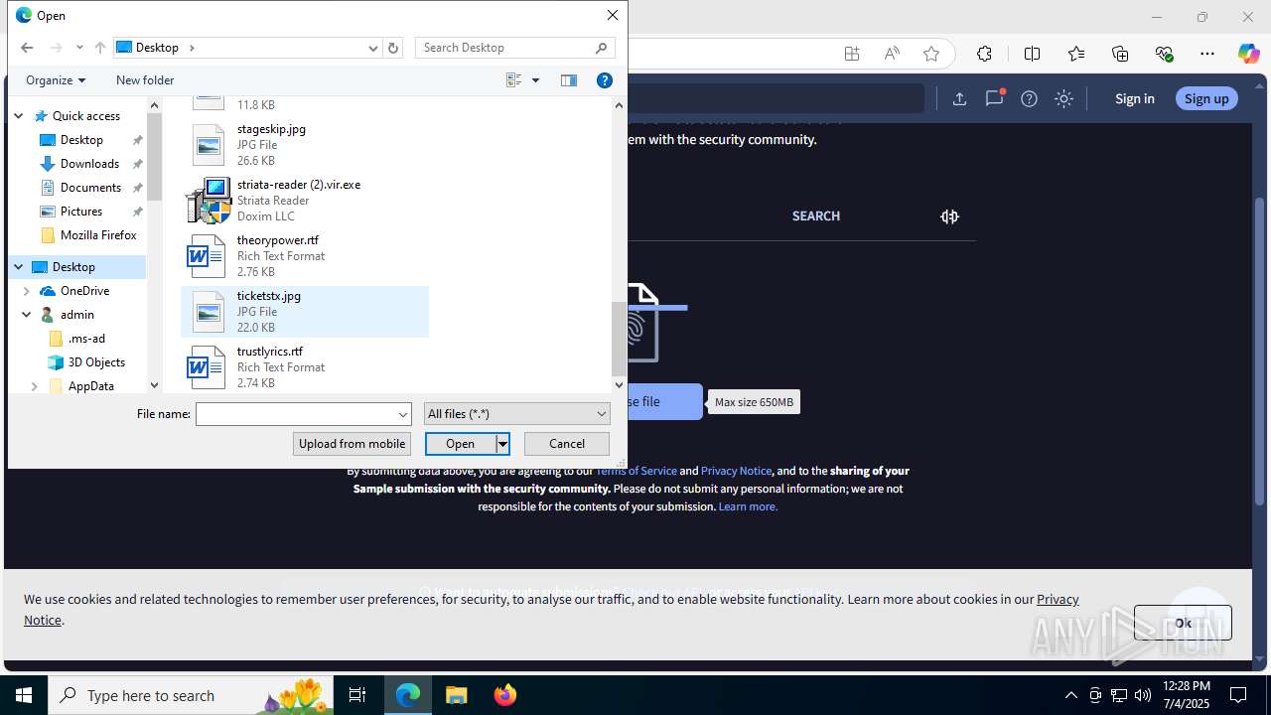Cancel the Open dialog
This screenshot has width=1271, height=715.
(x=567, y=444)
